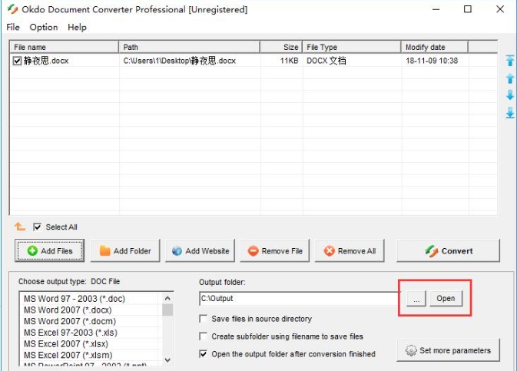Screen dimensions: 517x371
Task: Sort by the Size column header
Action: coord(281,47)
